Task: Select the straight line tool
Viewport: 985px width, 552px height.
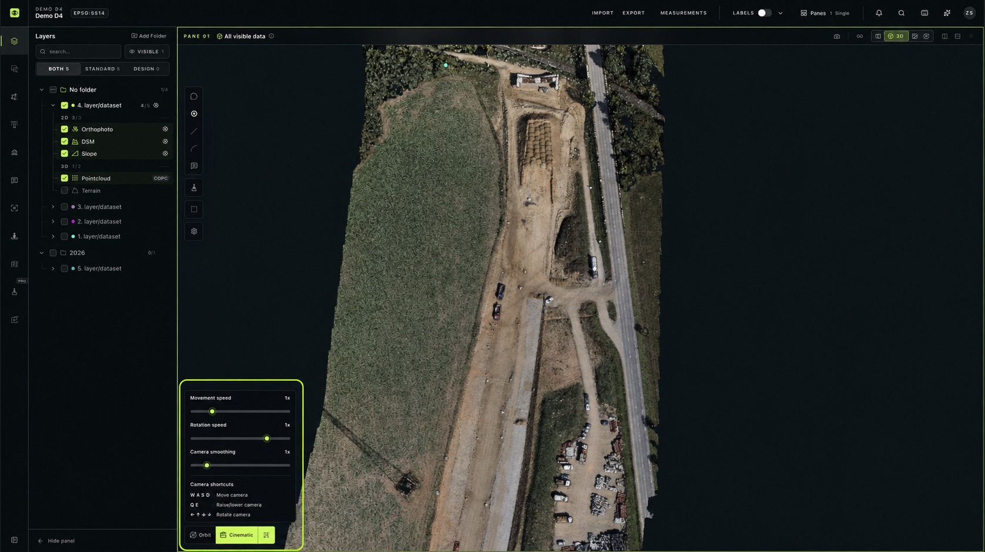Action: (194, 131)
